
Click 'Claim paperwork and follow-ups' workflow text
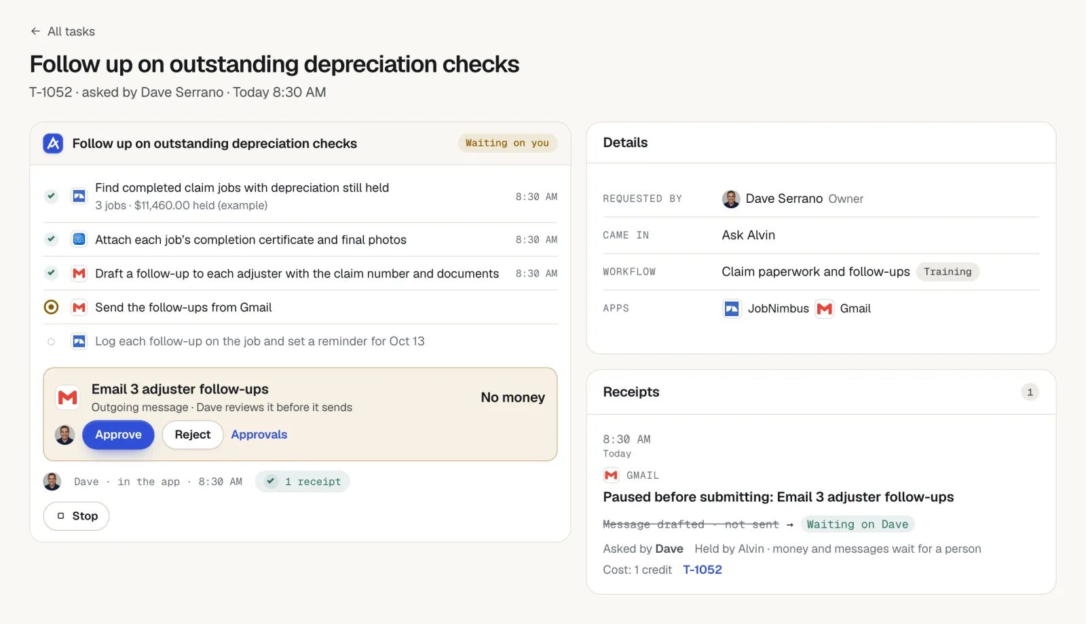click(816, 272)
